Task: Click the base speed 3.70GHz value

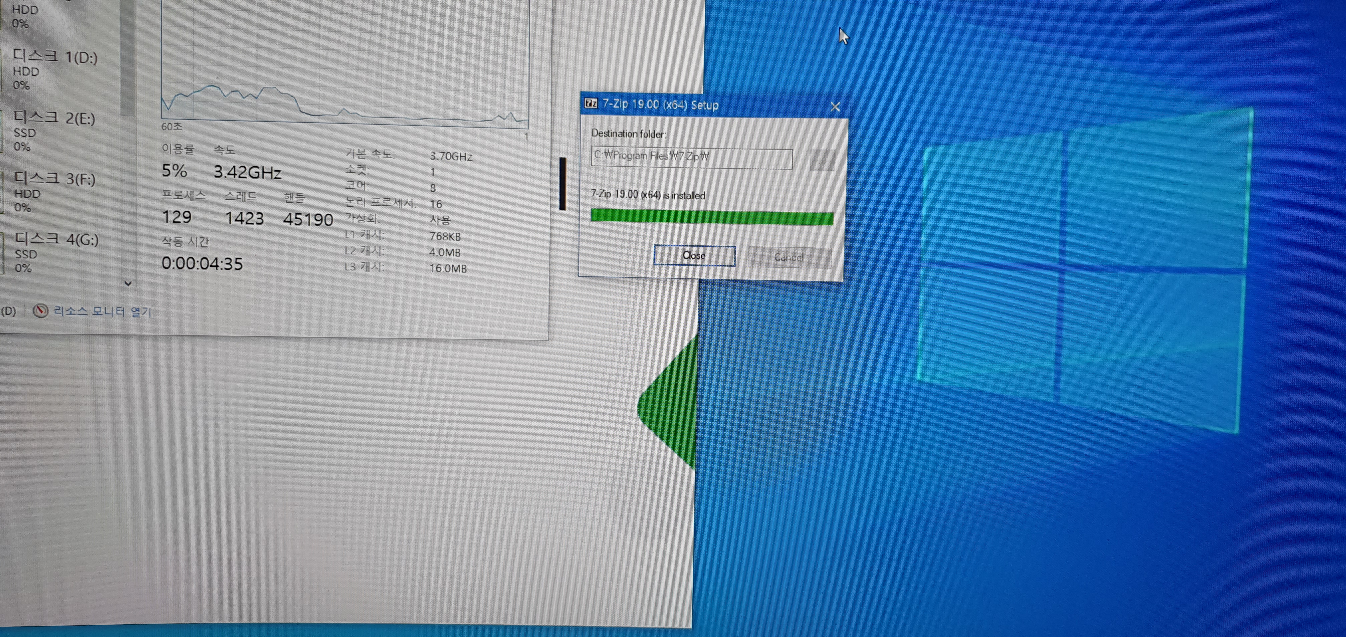Action: [451, 156]
